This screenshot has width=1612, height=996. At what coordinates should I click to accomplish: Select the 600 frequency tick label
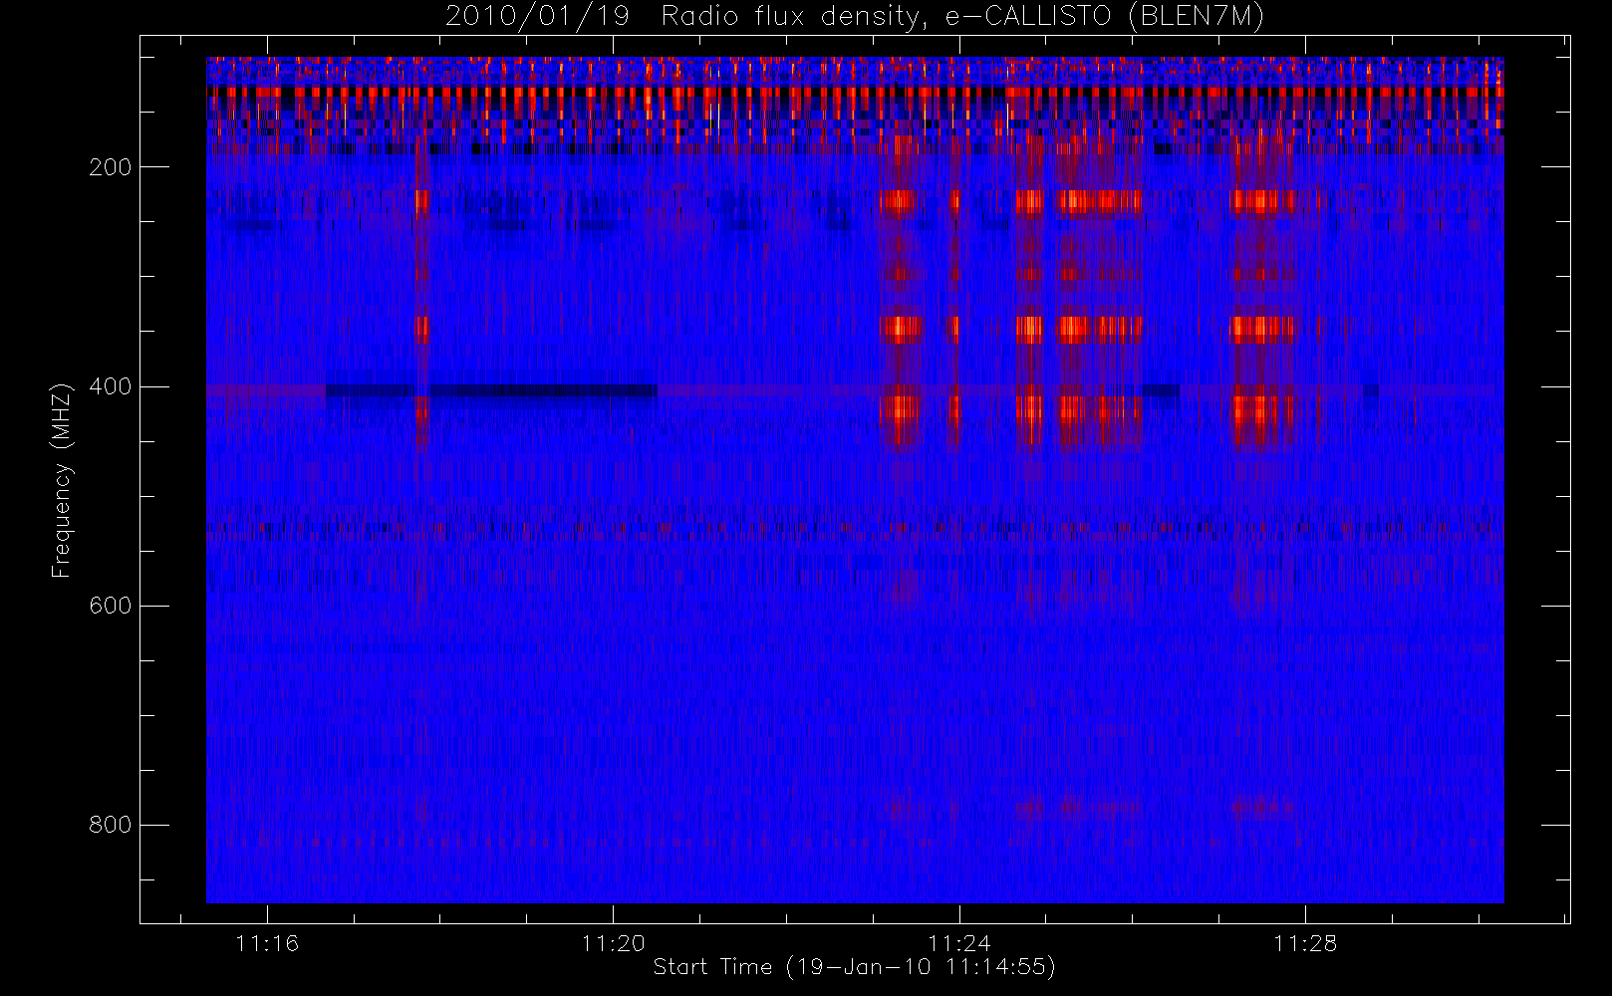(110, 606)
